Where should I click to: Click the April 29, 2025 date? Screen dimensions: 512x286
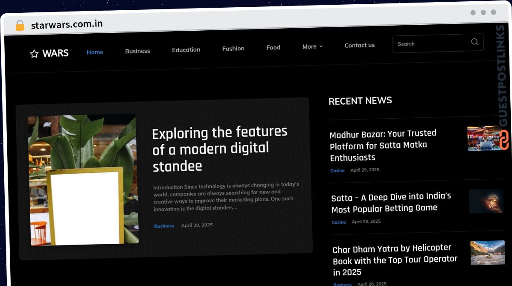point(365,170)
